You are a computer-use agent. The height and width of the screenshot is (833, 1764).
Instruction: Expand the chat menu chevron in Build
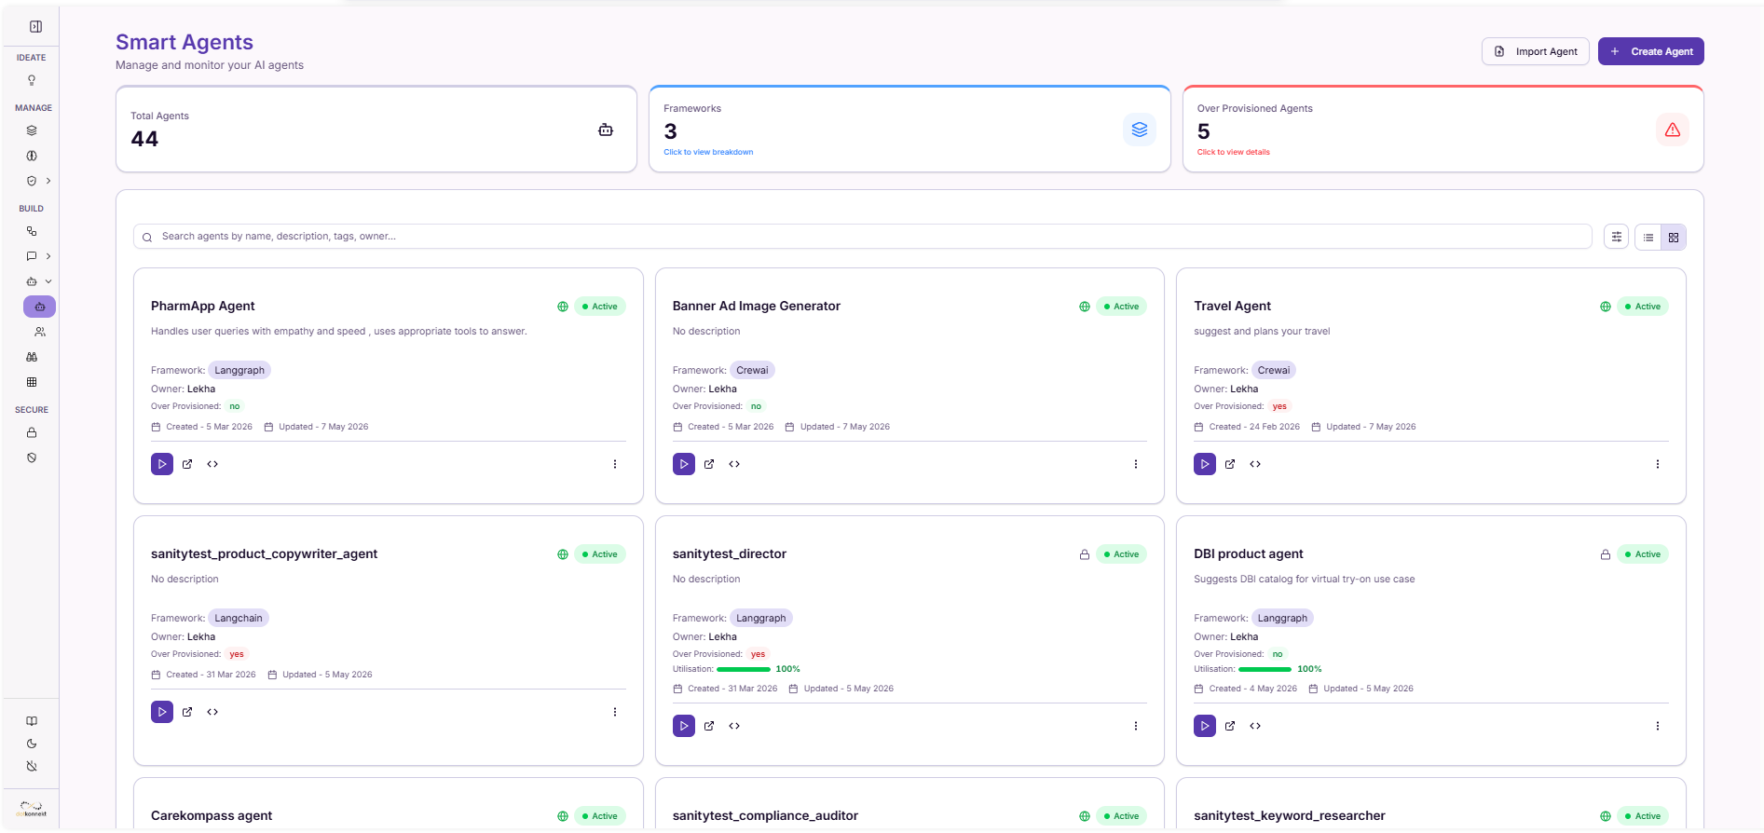48,256
